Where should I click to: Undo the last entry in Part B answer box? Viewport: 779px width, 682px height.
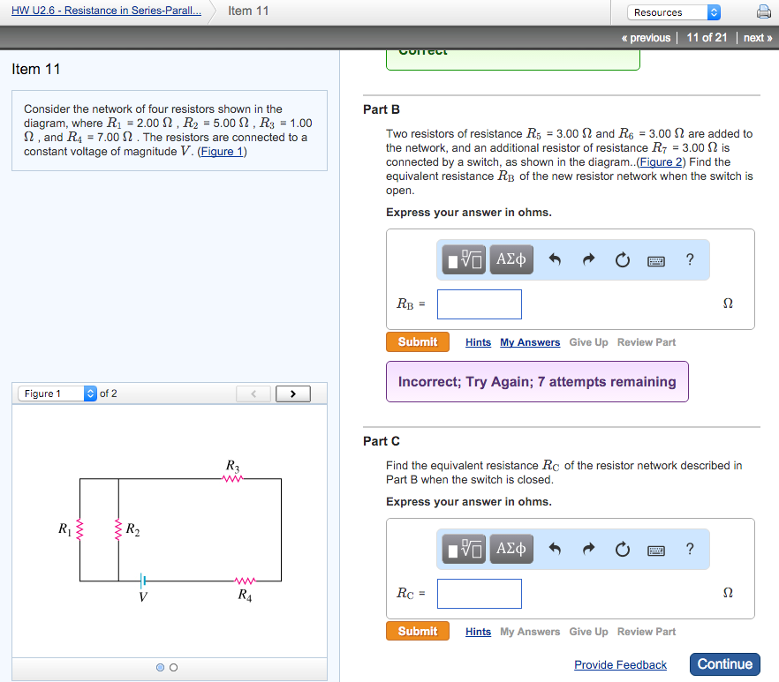555,259
